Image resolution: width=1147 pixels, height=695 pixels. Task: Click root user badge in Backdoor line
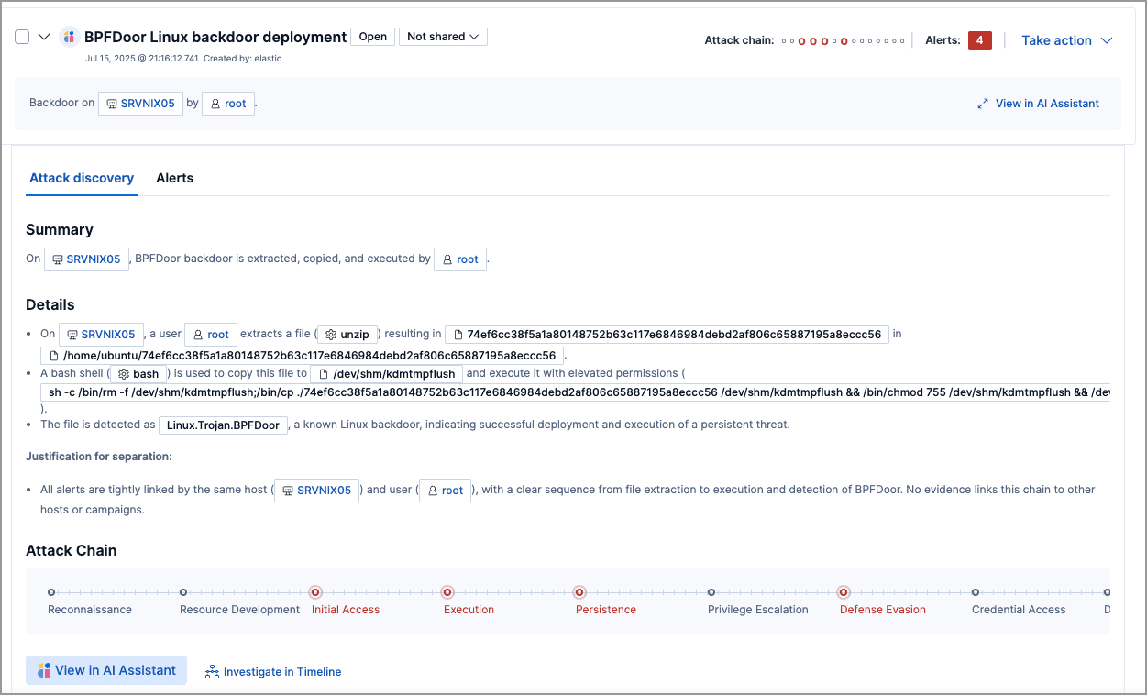click(228, 104)
